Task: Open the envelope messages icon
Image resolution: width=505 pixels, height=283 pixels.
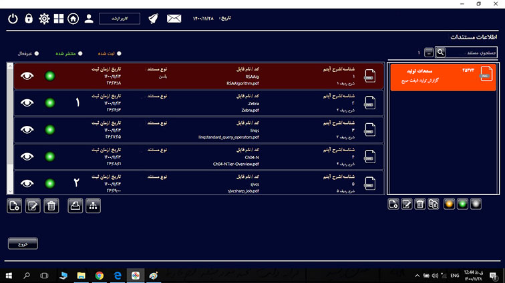Action: pos(174,19)
